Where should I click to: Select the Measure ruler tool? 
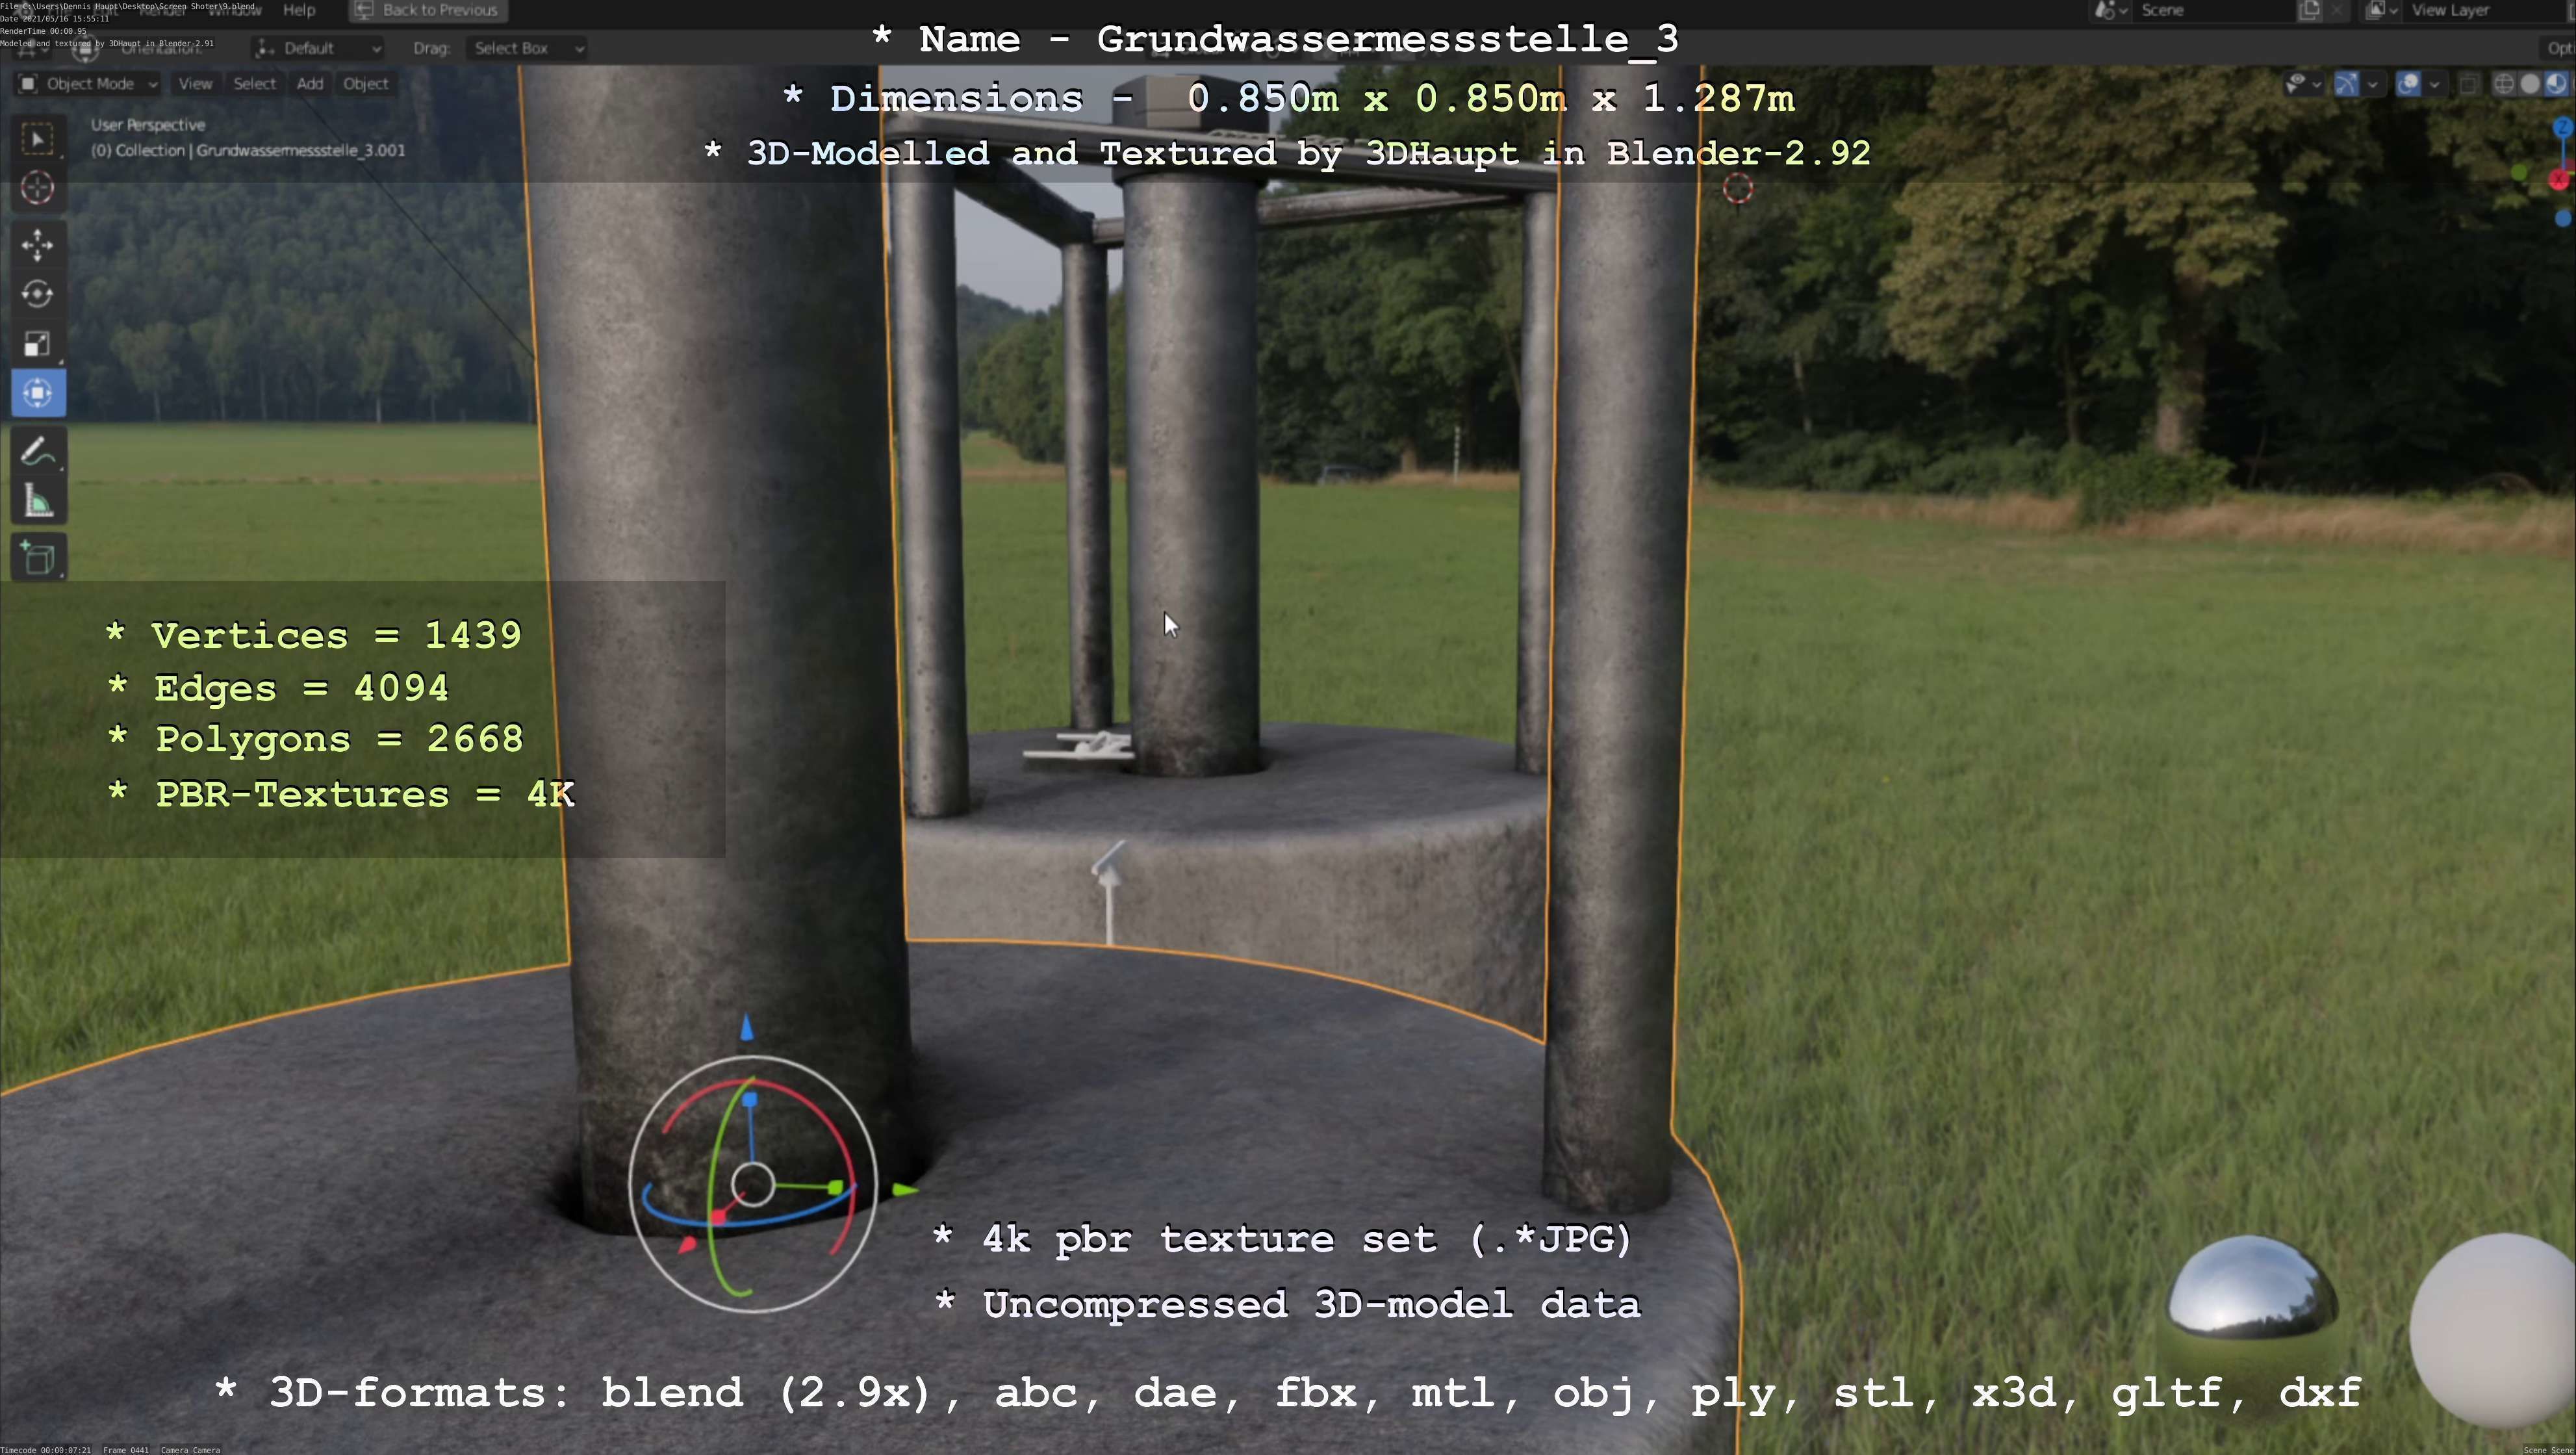coord(38,501)
